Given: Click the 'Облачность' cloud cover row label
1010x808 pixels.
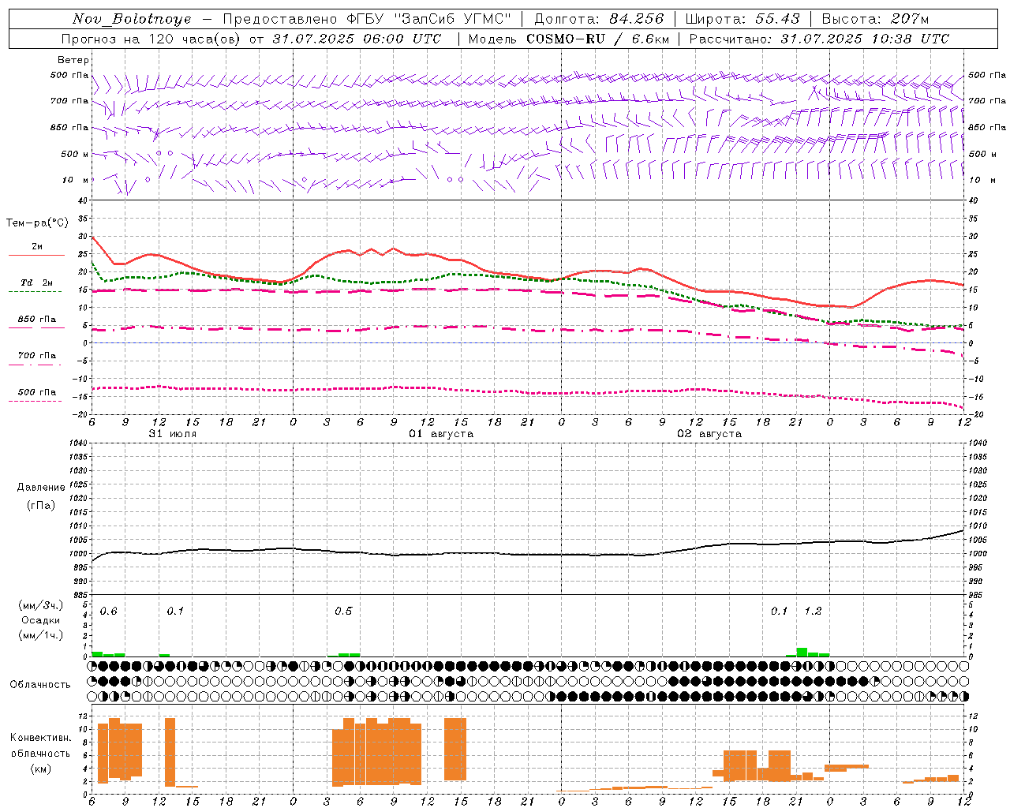Looking at the screenshot, I should click(40, 685).
